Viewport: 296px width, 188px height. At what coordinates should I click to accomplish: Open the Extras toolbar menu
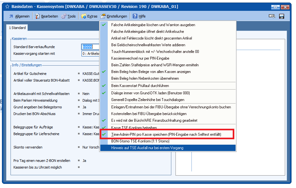click(x=89, y=16)
